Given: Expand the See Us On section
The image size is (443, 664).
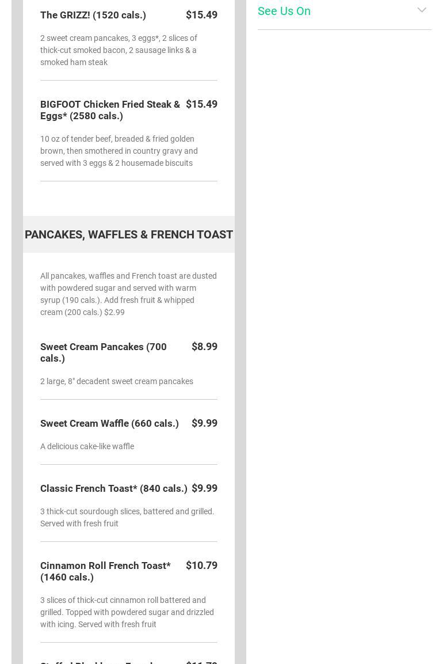Looking at the screenshot, I should point(284,11).
